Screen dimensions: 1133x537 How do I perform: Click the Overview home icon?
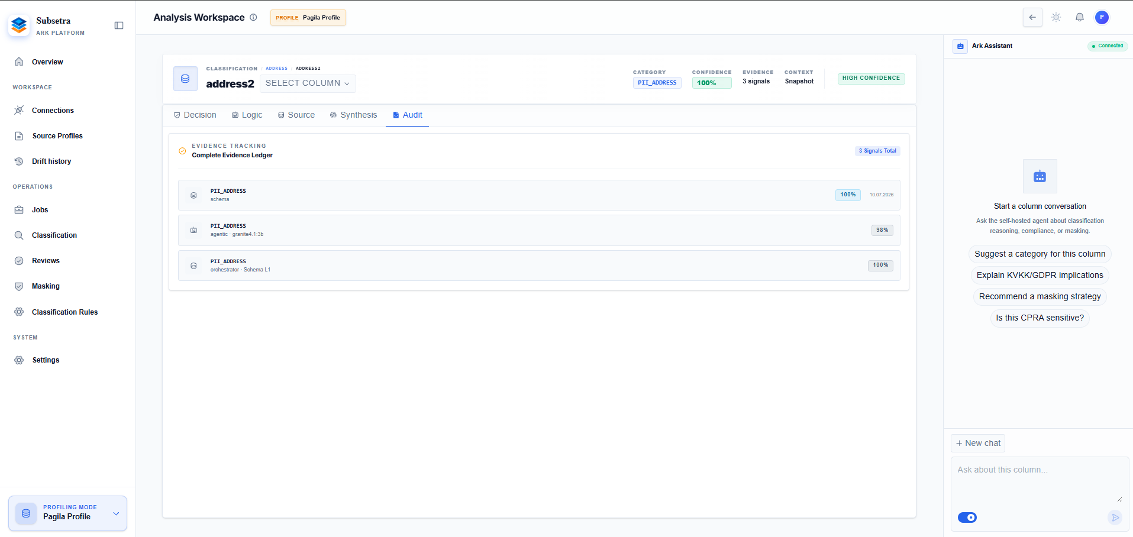tap(19, 62)
